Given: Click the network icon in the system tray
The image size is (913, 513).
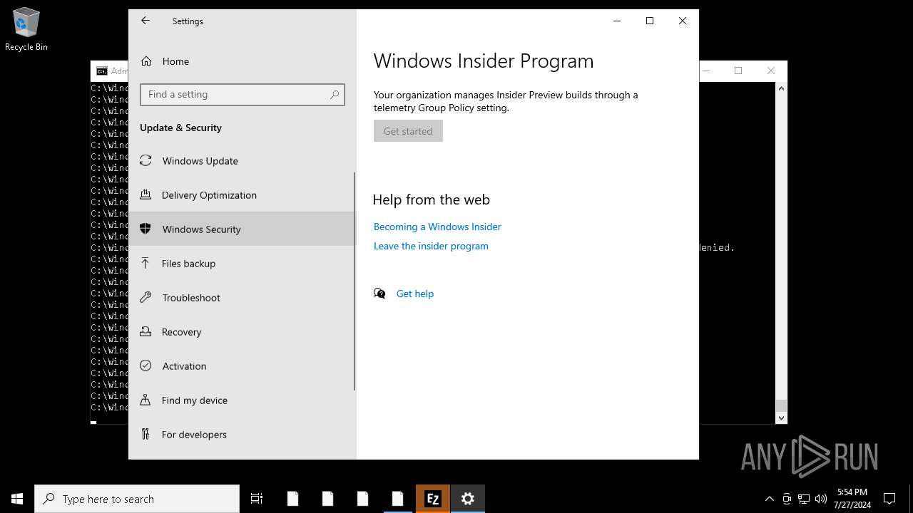Looking at the screenshot, I should 804,499.
